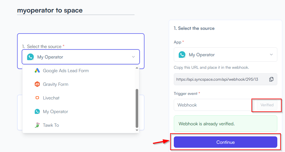
Task: Click the Tawk To parrot icon
Action: pos(37,125)
